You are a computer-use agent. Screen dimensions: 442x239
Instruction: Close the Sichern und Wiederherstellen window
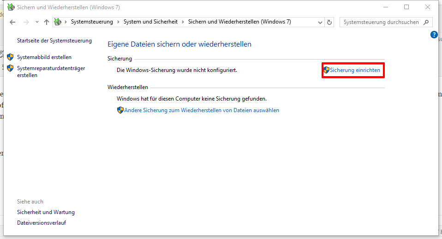tap(428, 7)
